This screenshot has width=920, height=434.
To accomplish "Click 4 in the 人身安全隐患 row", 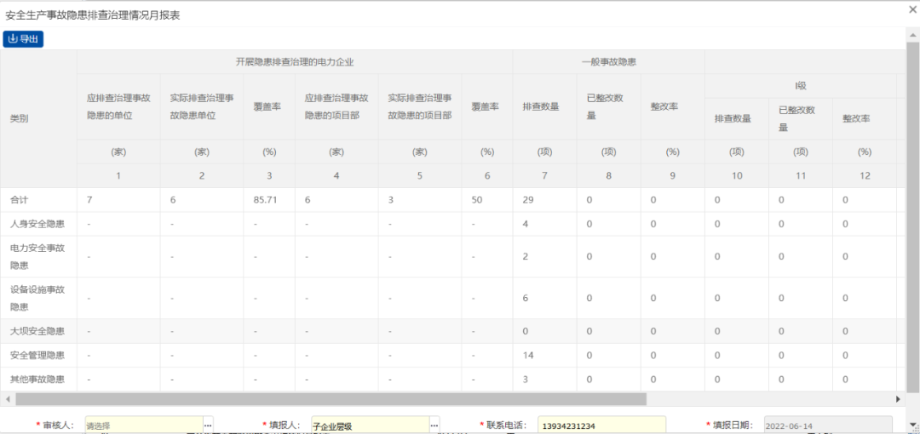I will tap(544, 224).
